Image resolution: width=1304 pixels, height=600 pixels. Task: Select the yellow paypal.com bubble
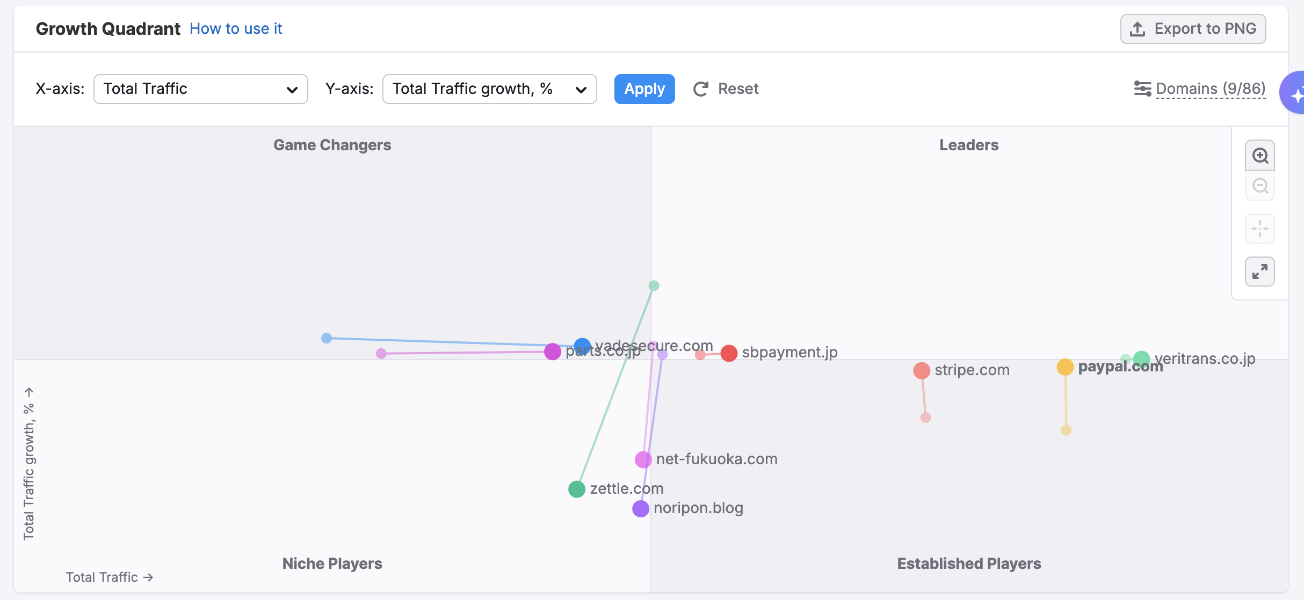click(1065, 367)
